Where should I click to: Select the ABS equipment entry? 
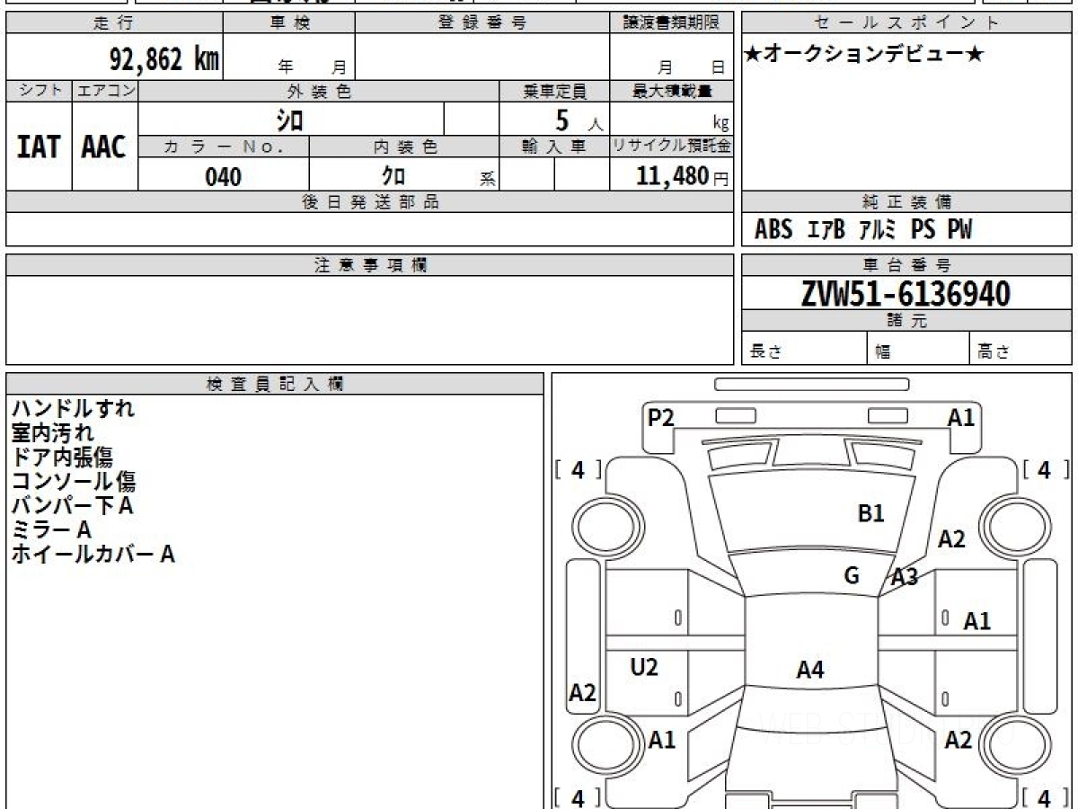[x=773, y=230]
